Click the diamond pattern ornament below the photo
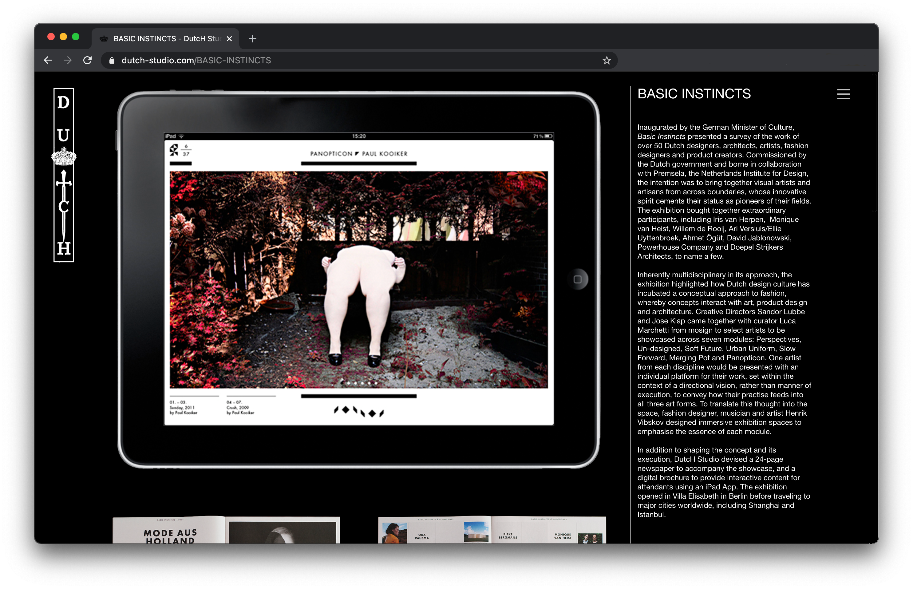The width and height of the screenshot is (913, 589). 358,412
